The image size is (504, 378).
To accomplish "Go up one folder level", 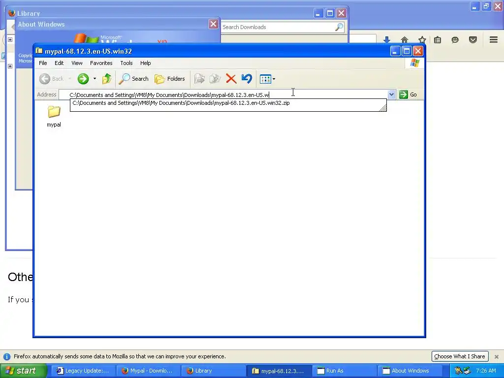I will click(107, 79).
